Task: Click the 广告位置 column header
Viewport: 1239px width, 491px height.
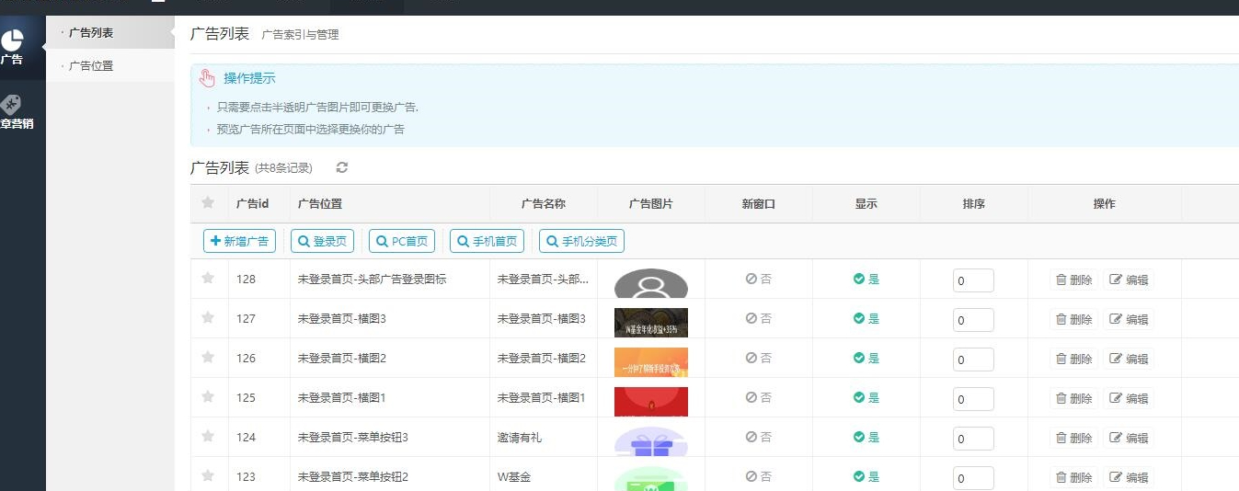Action: pyautogui.click(x=320, y=204)
